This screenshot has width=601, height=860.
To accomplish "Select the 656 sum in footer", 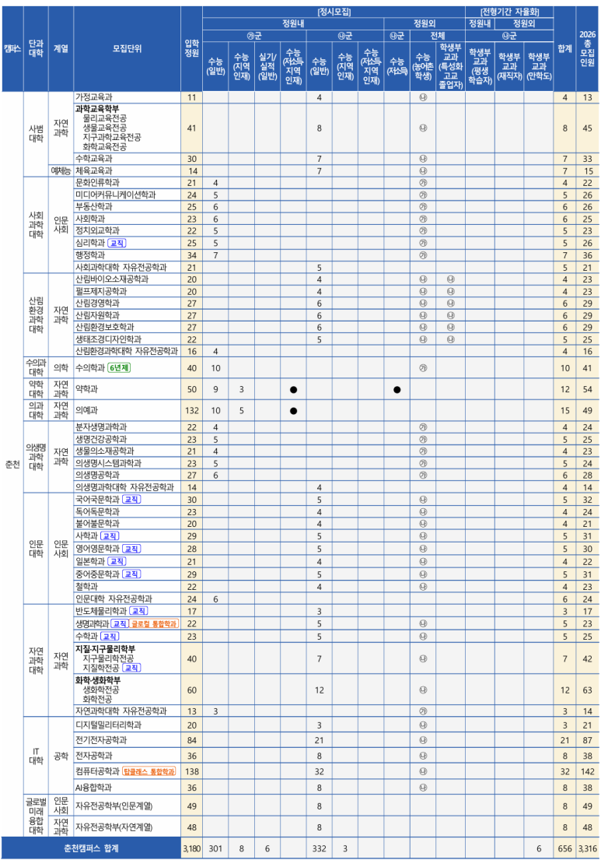I will pyautogui.click(x=564, y=848).
